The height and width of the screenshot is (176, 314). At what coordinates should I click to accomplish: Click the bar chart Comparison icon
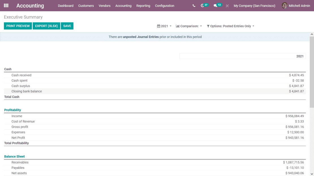click(x=178, y=26)
